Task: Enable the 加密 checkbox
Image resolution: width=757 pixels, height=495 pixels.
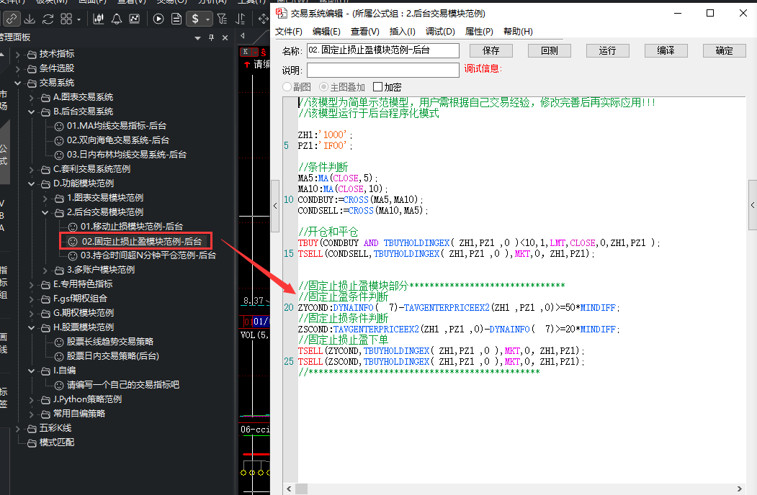Action: 377,87
